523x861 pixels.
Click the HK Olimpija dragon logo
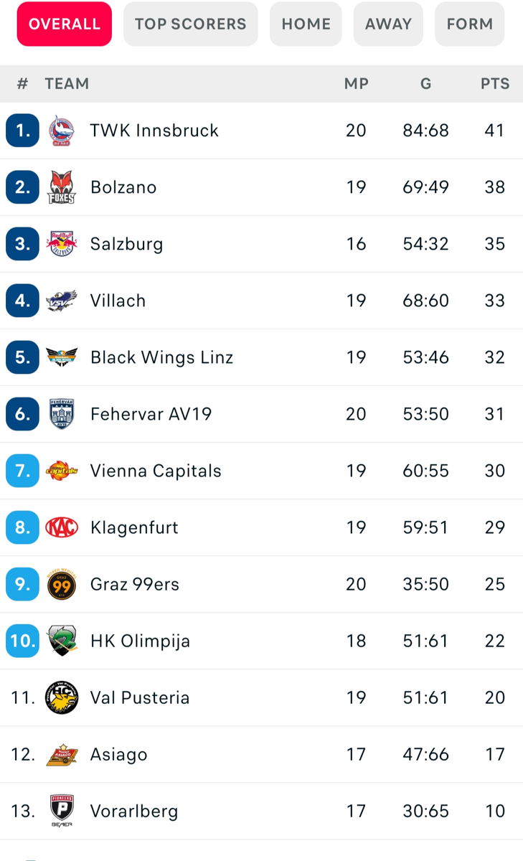62,641
